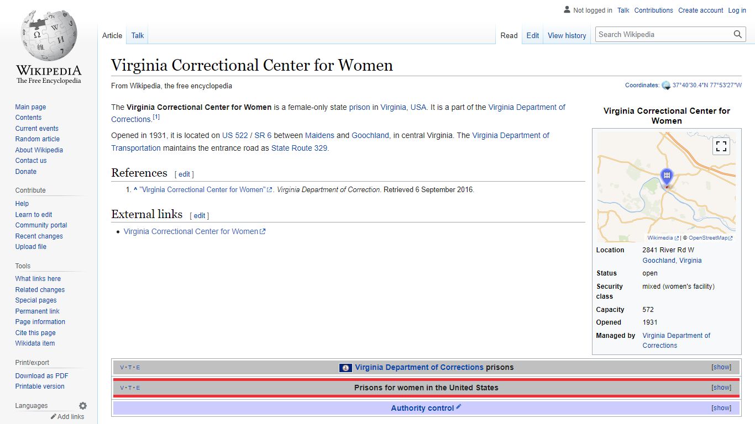
Task: Open the Wikidata item link
Action: (x=35, y=343)
